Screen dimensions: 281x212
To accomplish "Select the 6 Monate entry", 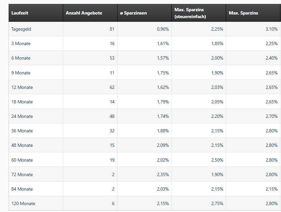I will coord(21,58).
